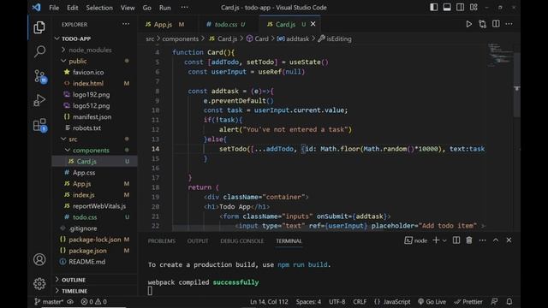The image size is (548, 308).
Task: Open the new terminal launch profile dropdown
Action: (444, 240)
